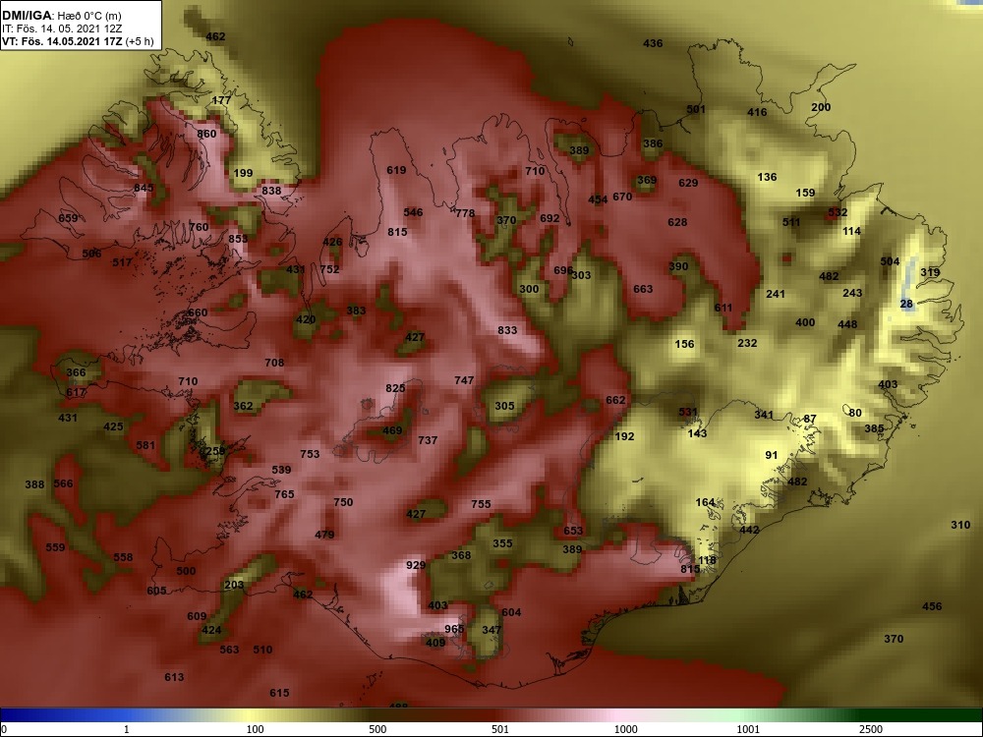Click the map value 156
The width and height of the screenshot is (983, 737).
[x=684, y=344]
